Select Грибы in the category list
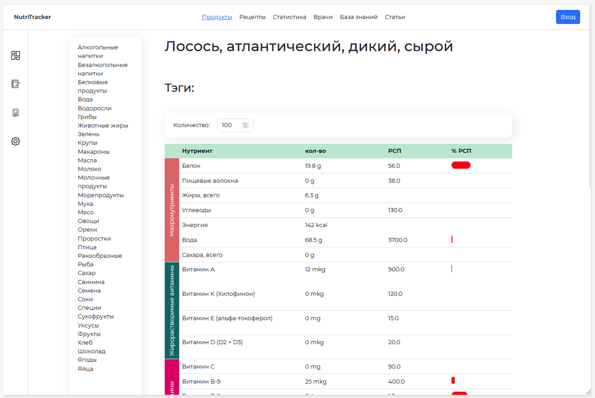 click(87, 117)
